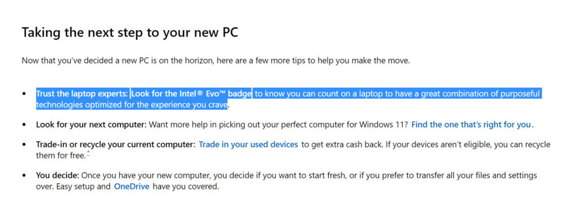The image size is (563, 208).
Task: Click the bullet beside "Trade-in or recycle"
Action: click(x=24, y=144)
